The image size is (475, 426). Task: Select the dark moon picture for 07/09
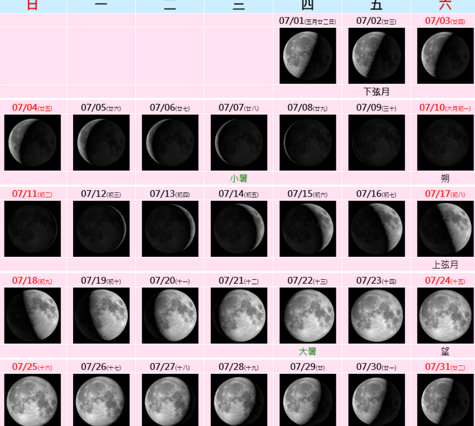pyautogui.click(x=376, y=142)
